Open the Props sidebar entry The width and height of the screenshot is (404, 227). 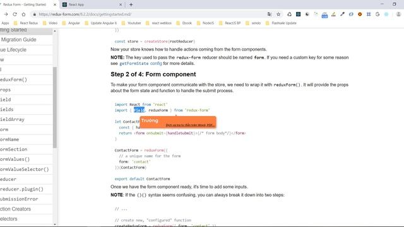point(27,90)
